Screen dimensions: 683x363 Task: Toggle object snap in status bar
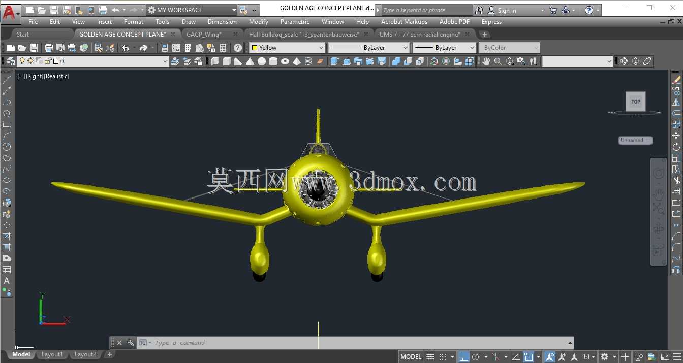tap(529, 357)
